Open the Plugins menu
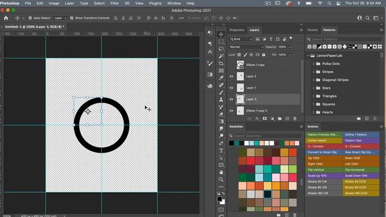The width and height of the screenshot is (386, 217). tap(156, 3)
